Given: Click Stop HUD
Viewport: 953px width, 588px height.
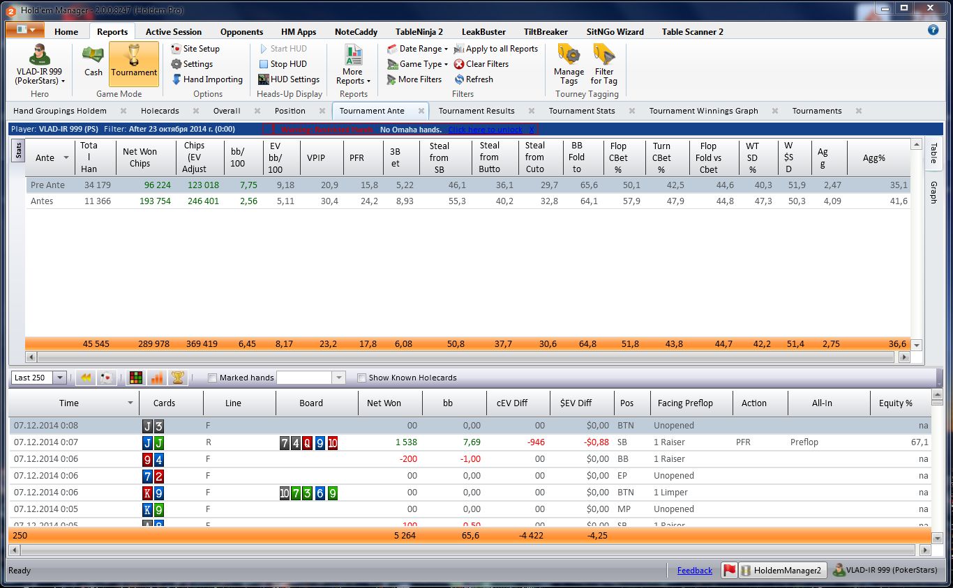Looking at the screenshot, I should pos(282,64).
